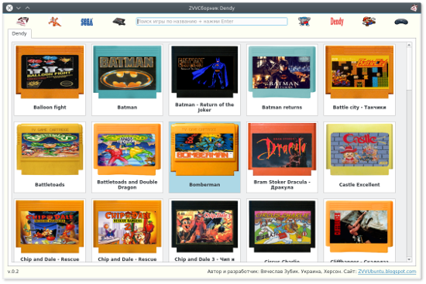The width and height of the screenshot is (426, 284).
Task: Select Batman - Return of the Joker
Action: click(x=204, y=80)
